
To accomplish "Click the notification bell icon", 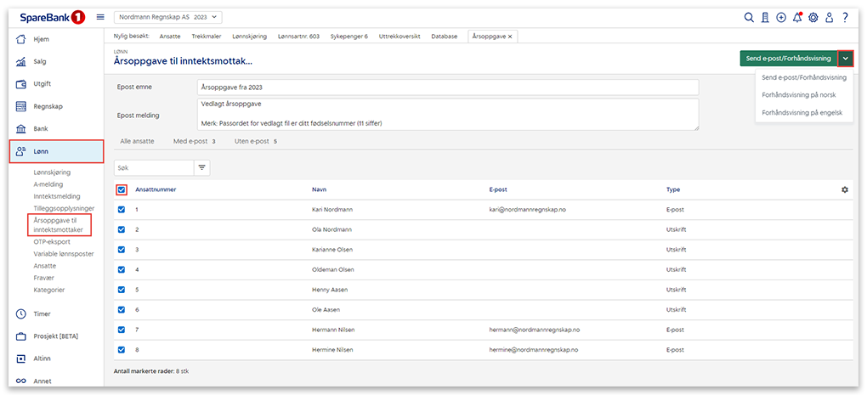I will (797, 17).
